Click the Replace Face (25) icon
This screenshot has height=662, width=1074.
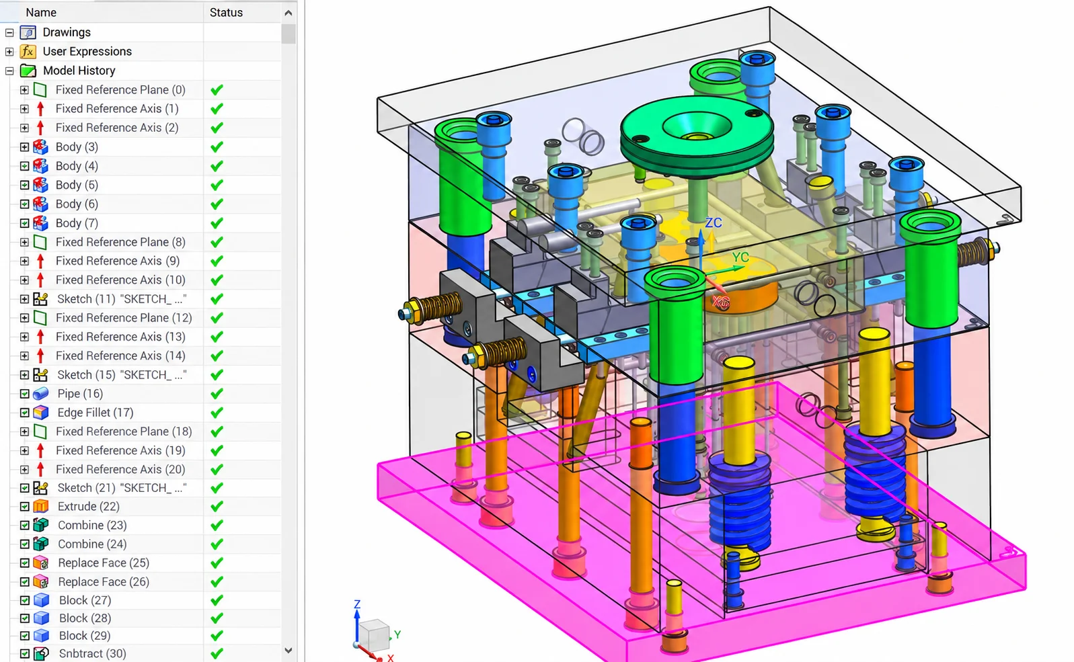[40, 563]
